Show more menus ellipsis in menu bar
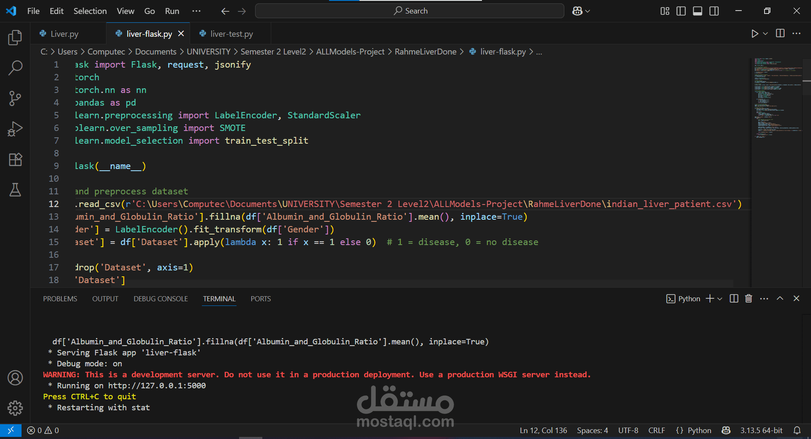 [196, 11]
